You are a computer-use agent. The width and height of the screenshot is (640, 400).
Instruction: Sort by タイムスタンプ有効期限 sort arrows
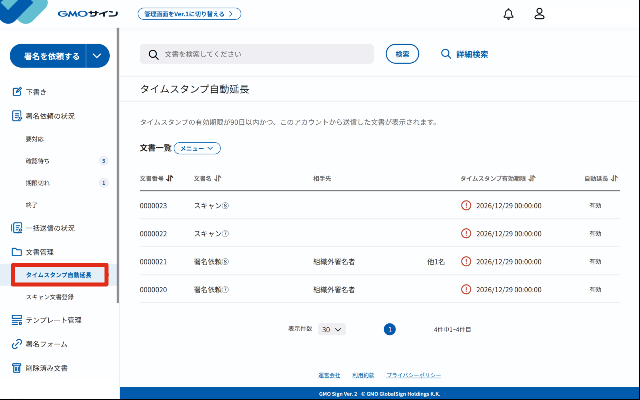click(532, 178)
